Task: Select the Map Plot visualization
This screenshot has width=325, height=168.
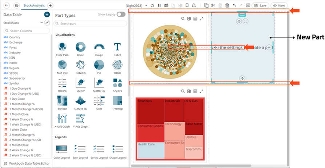Action: tap(62, 67)
